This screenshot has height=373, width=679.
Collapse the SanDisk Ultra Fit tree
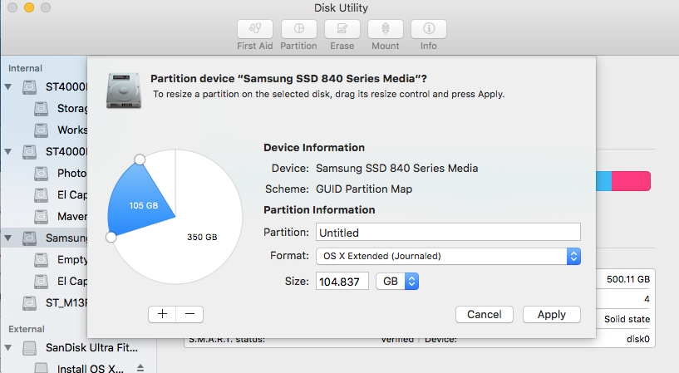pos(9,347)
